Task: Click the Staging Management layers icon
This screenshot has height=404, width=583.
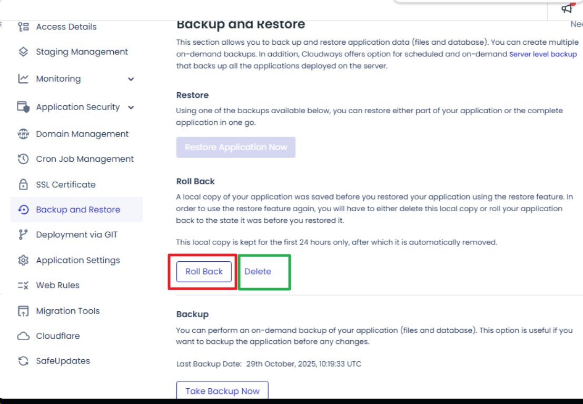Action: point(23,52)
